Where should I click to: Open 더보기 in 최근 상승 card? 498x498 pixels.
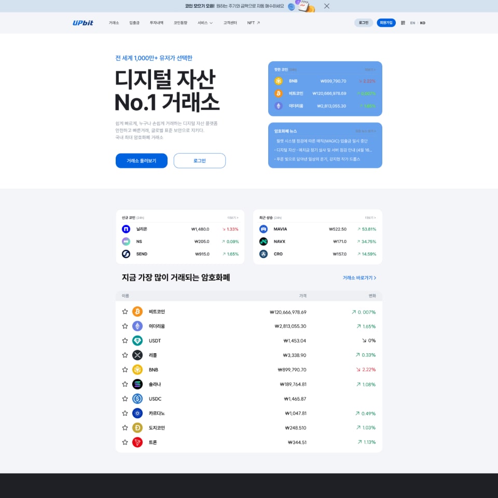[370, 218]
